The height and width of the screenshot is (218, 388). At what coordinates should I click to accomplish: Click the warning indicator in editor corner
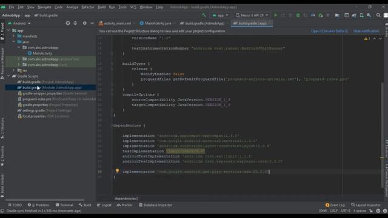coord(367,39)
